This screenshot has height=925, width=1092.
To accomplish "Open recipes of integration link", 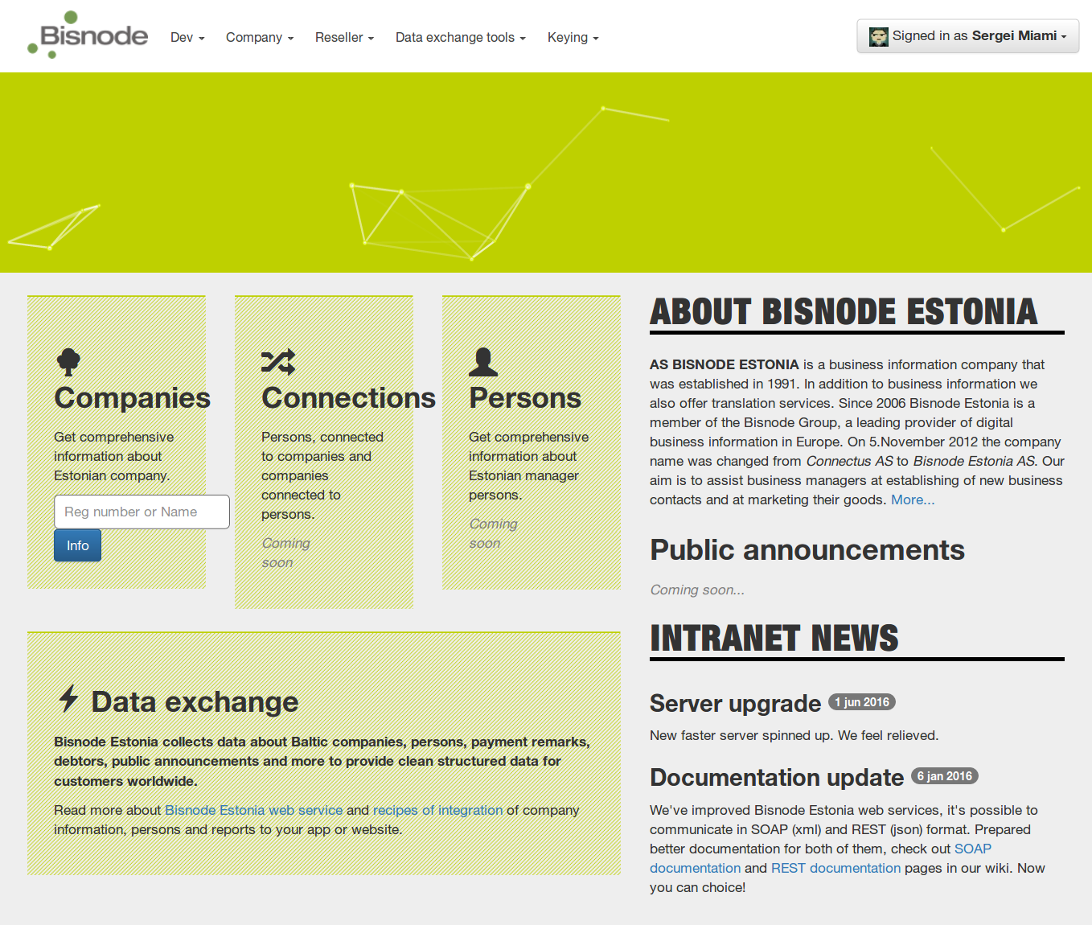I will coord(437,810).
